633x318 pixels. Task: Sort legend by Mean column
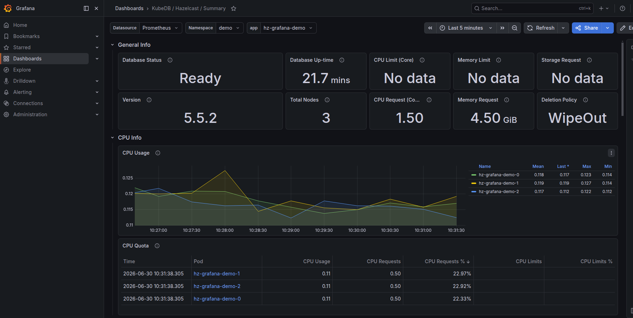point(538,167)
